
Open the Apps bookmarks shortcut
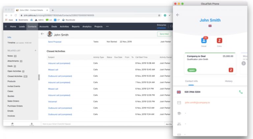tap(9, 20)
